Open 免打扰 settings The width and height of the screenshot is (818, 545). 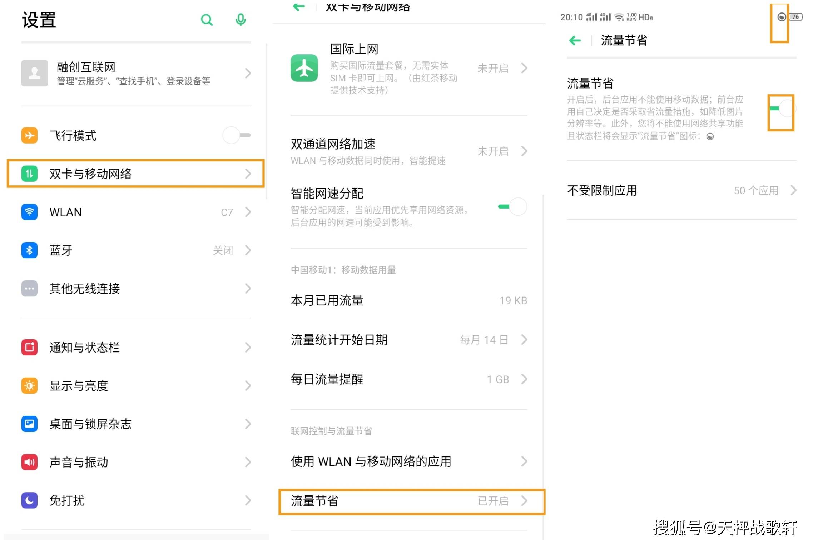136,500
